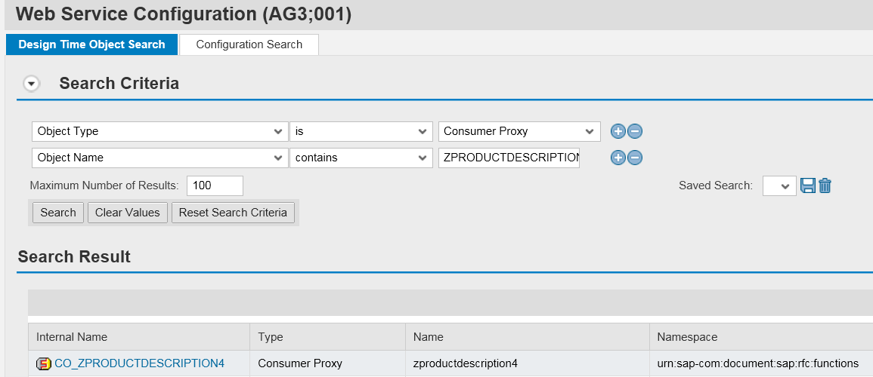Image resolution: width=873 pixels, height=377 pixels.
Task: Add a criteria row after Object Name
Action: pyautogui.click(x=618, y=158)
